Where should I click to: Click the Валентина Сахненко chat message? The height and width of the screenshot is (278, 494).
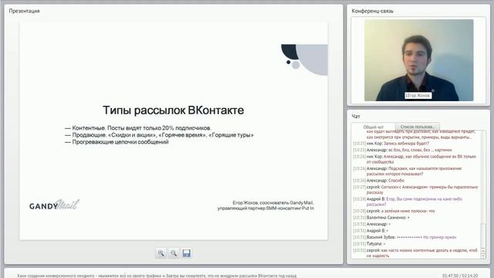[x=381, y=218]
